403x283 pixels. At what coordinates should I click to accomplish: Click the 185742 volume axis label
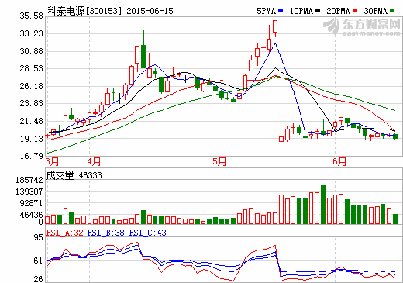coord(29,180)
